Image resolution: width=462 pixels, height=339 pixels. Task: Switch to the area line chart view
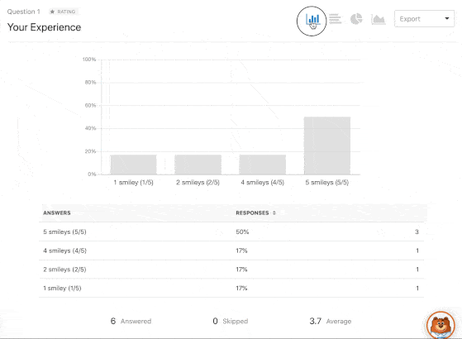pyautogui.click(x=379, y=20)
